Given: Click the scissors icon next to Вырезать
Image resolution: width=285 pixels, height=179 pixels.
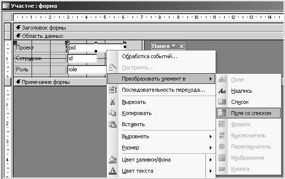Looking at the screenshot, I should coord(113,102).
